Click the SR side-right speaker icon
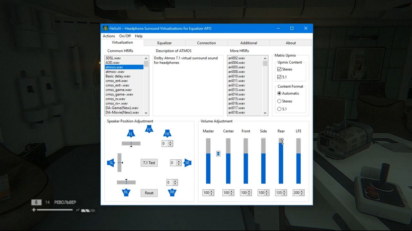 click(187, 163)
